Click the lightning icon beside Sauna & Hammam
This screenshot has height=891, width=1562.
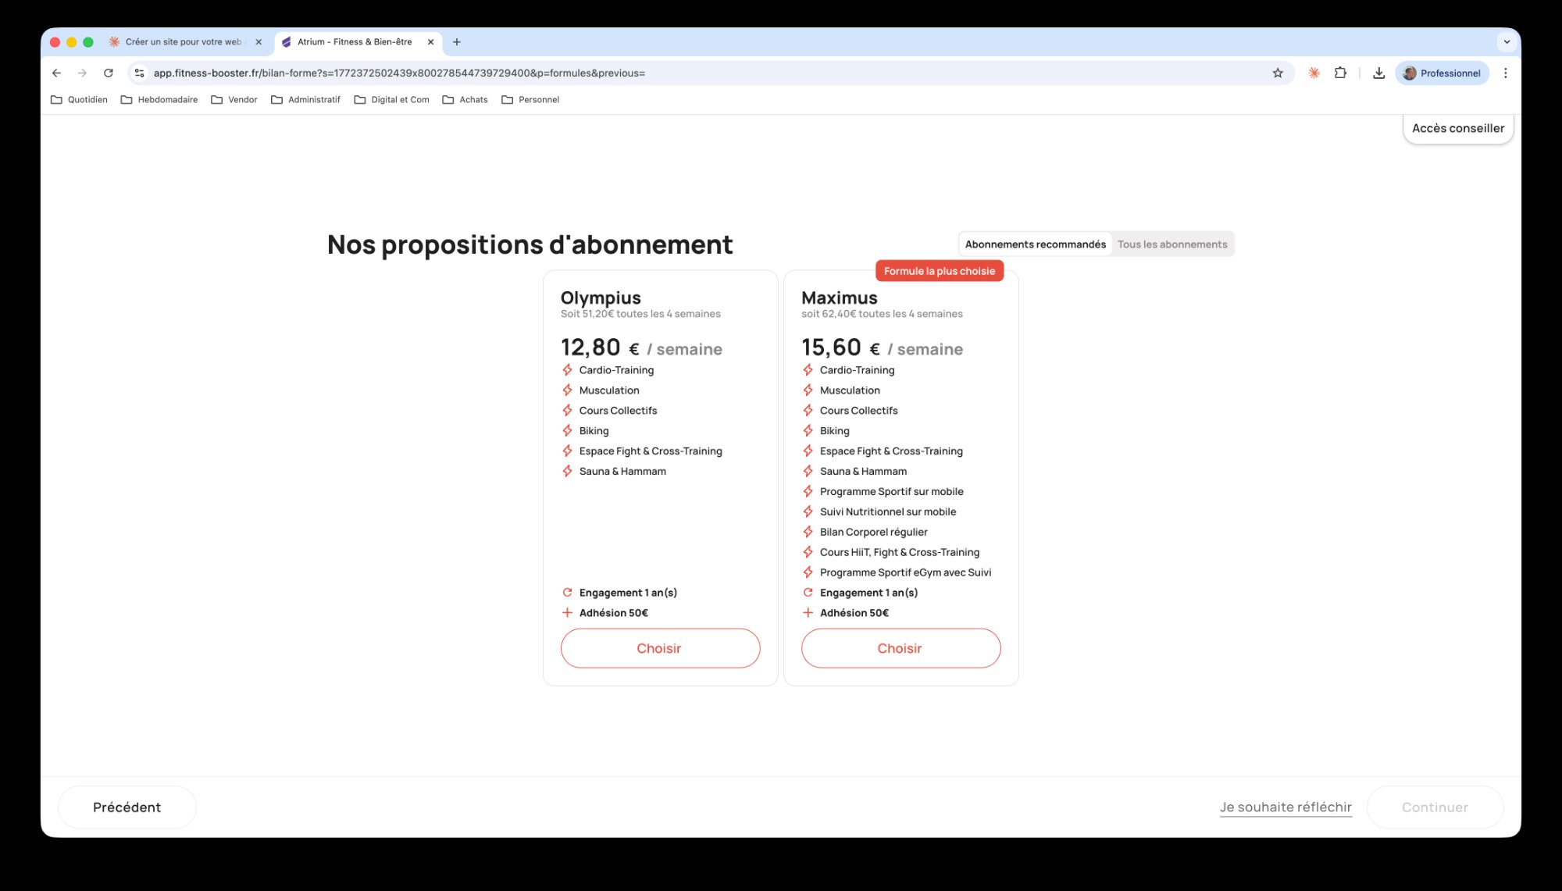(x=568, y=471)
